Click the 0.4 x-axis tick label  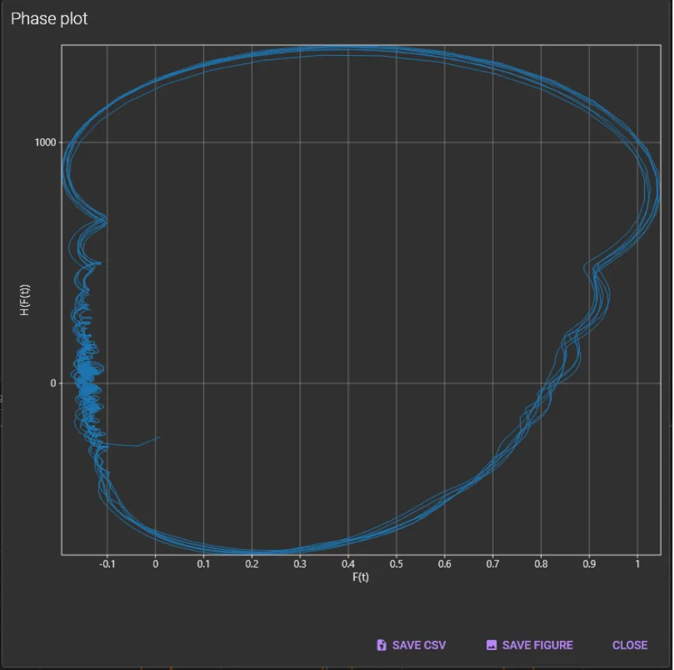pyautogui.click(x=348, y=564)
